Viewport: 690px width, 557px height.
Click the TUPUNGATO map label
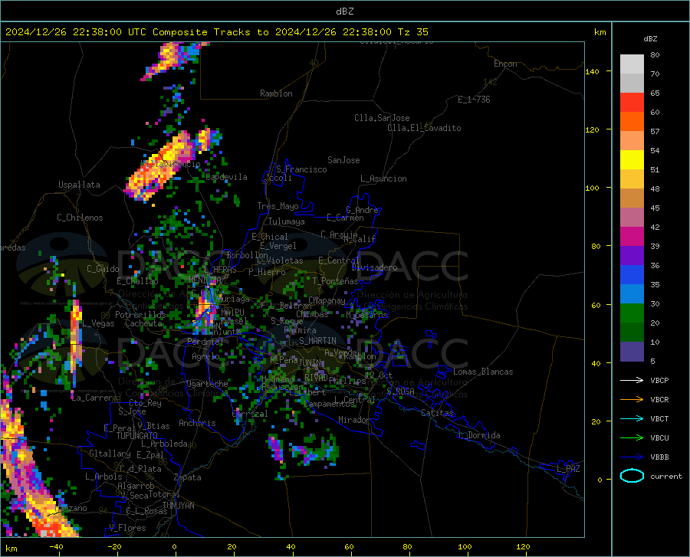(x=137, y=436)
